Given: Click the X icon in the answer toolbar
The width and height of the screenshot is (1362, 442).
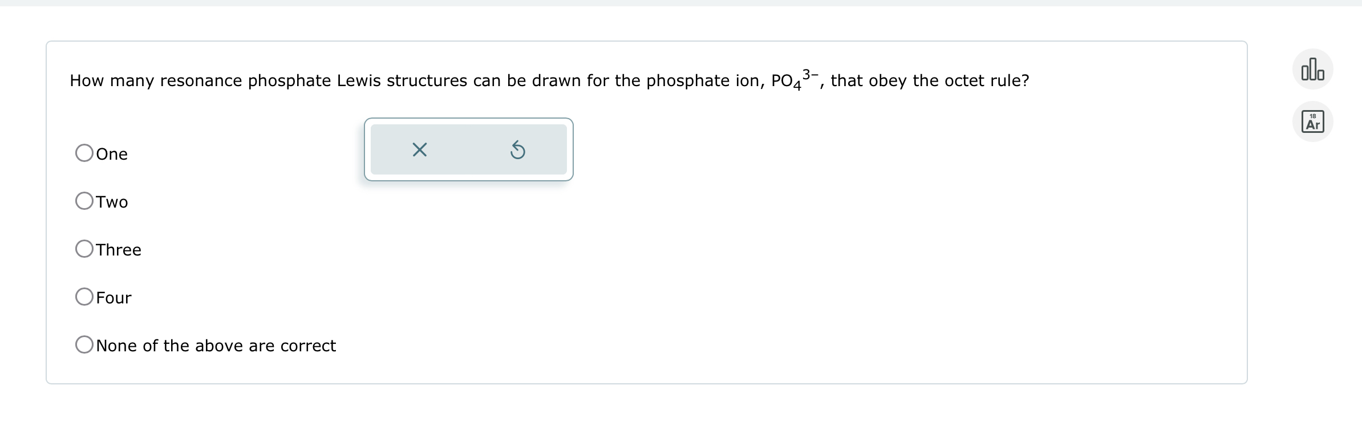Looking at the screenshot, I should pyautogui.click(x=420, y=149).
